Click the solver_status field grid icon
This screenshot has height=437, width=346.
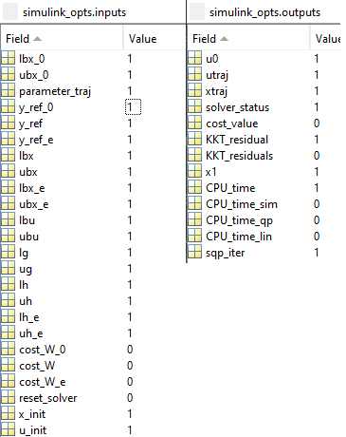click(x=194, y=107)
